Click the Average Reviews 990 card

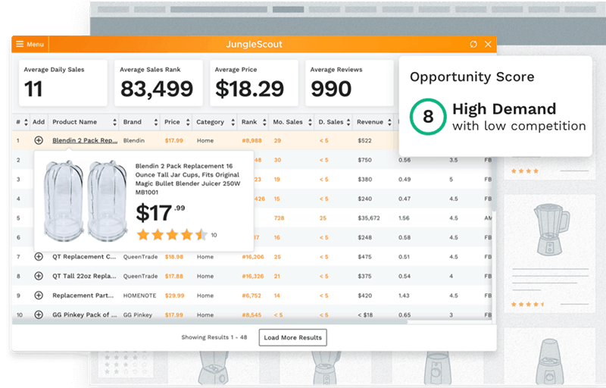[x=349, y=83]
